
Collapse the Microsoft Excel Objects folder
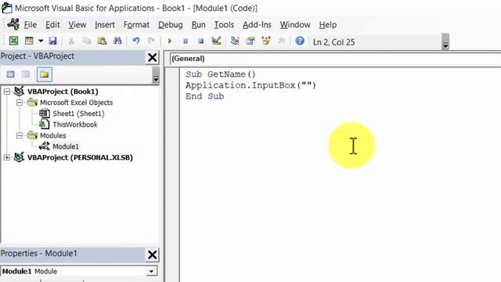20,103
